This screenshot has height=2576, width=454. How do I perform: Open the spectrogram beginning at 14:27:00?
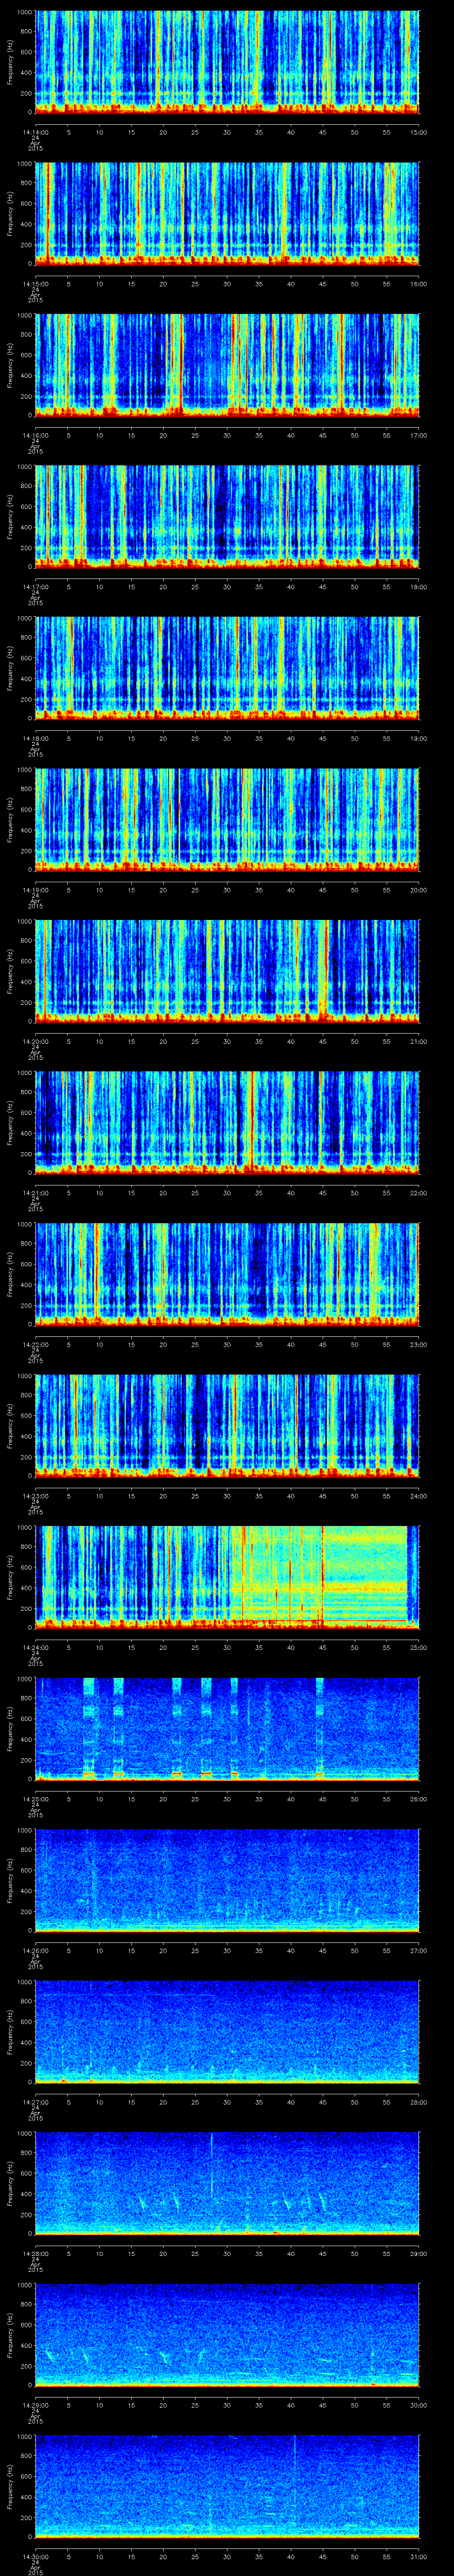pos(227,2030)
